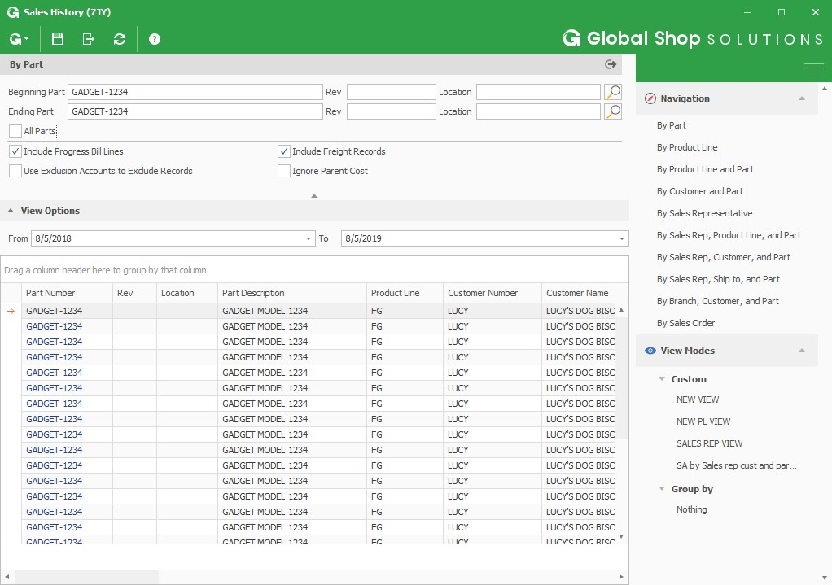Apply the NEW PL VIEW custom view
Screen dimensions: 832x585
click(703, 421)
